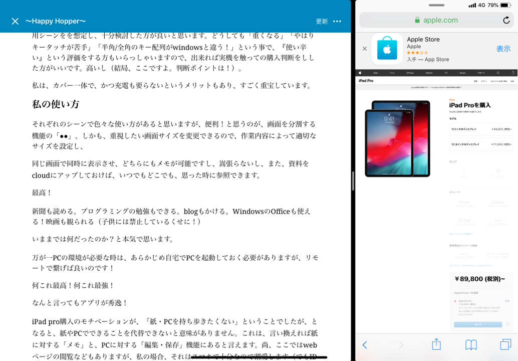
Task: Click the Apple logo in the site nav
Action: pyautogui.click(x=360, y=73)
